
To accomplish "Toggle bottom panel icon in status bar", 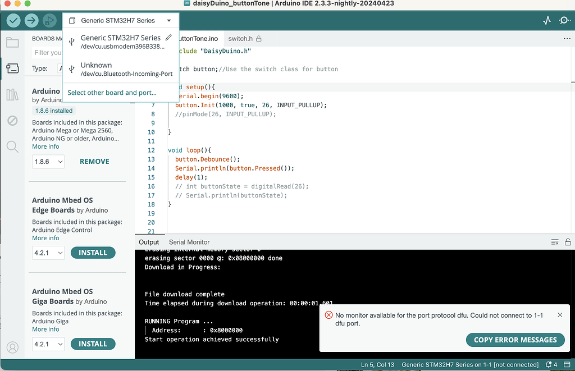I will click(x=566, y=365).
